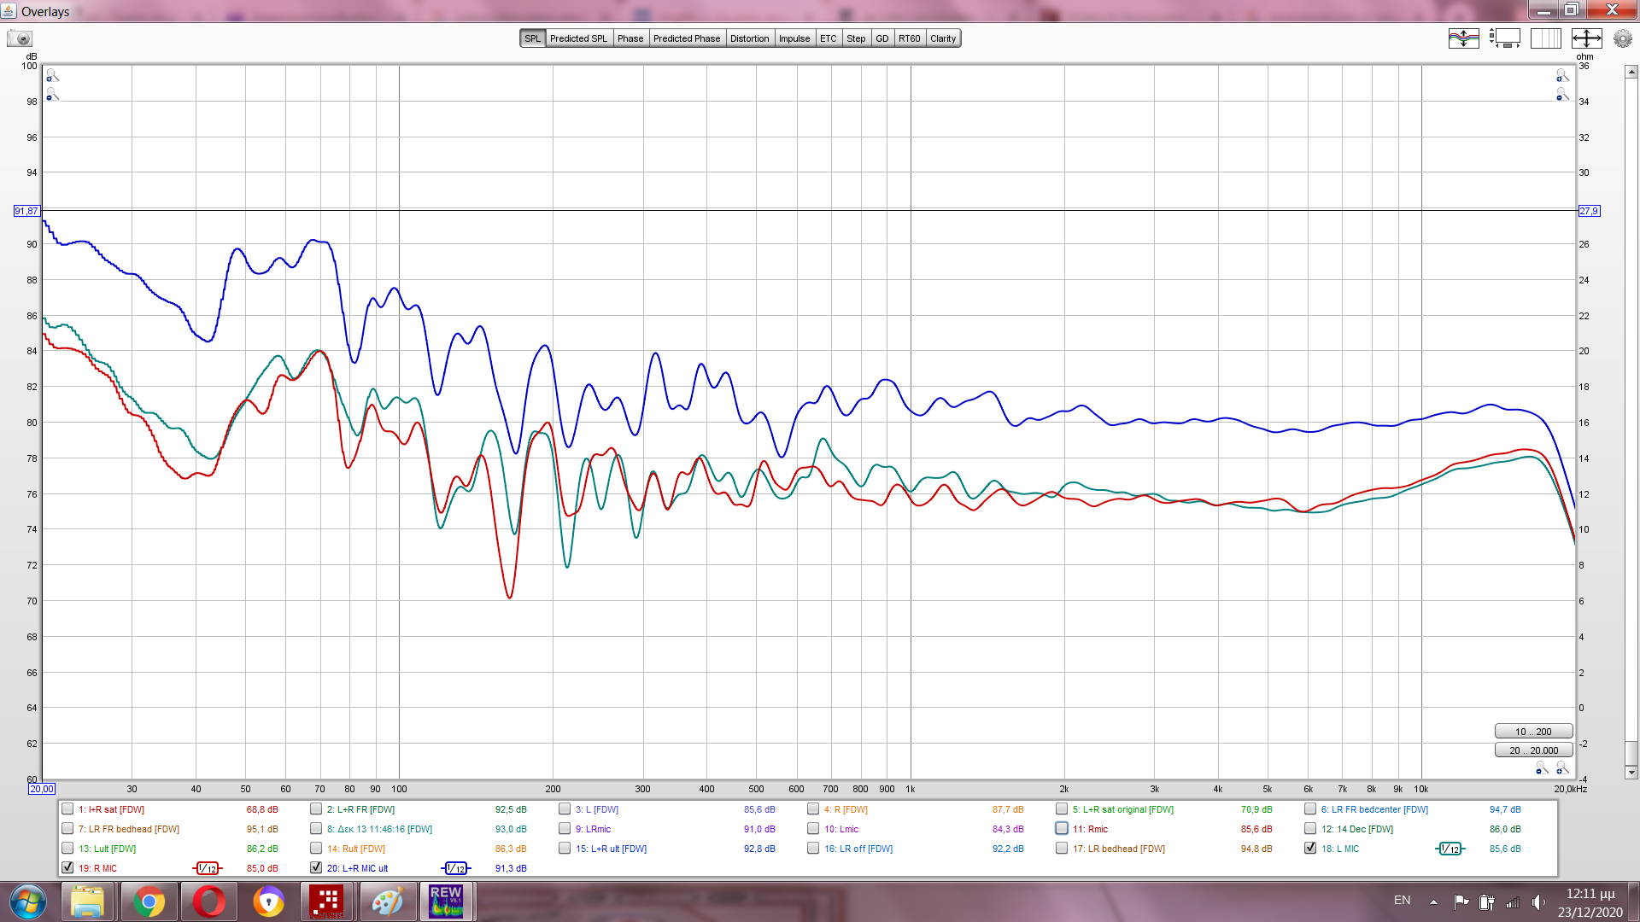1640x922 pixels.
Task: Enable trace 3: L [FDW]
Action: click(x=565, y=808)
